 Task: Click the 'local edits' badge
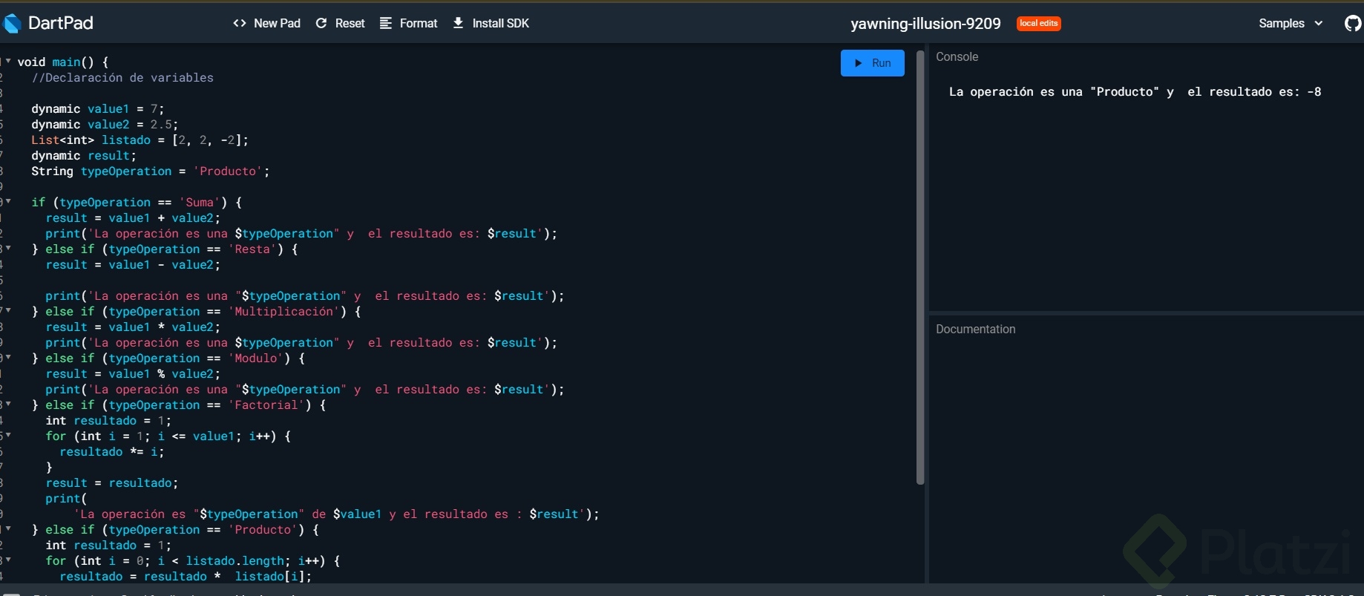click(x=1038, y=24)
